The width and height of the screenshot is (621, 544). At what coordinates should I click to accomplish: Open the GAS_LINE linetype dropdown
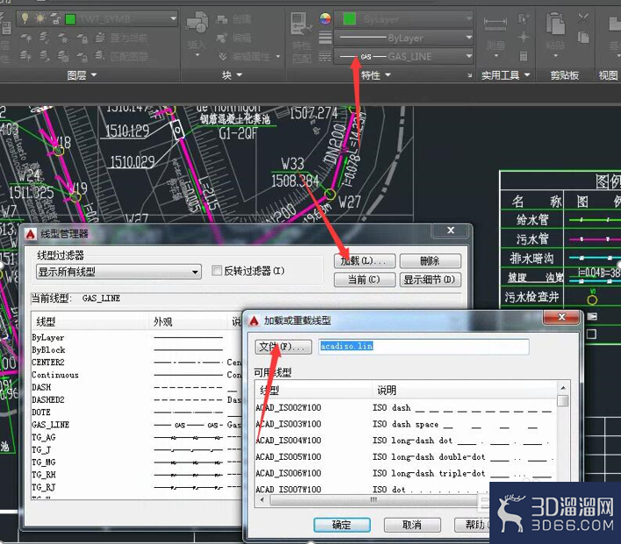tap(469, 56)
